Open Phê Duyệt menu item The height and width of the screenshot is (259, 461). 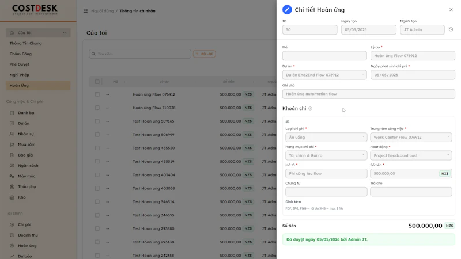coord(20,64)
